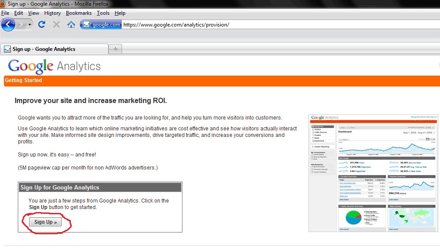This screenshot has height=249, width=440.
Task: Open the File menu
Action: click(5, 13)
